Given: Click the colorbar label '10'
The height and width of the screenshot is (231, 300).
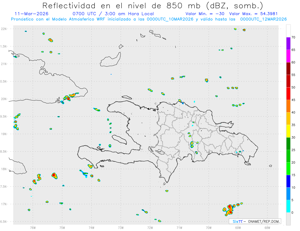Looking at the screenshot, I should pyautogui.click(x=293, y=187).
